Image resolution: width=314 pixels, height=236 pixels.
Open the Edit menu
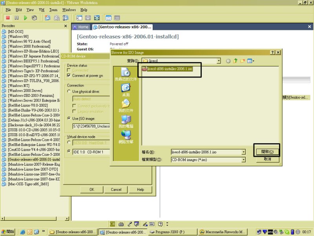click(19, 10)
